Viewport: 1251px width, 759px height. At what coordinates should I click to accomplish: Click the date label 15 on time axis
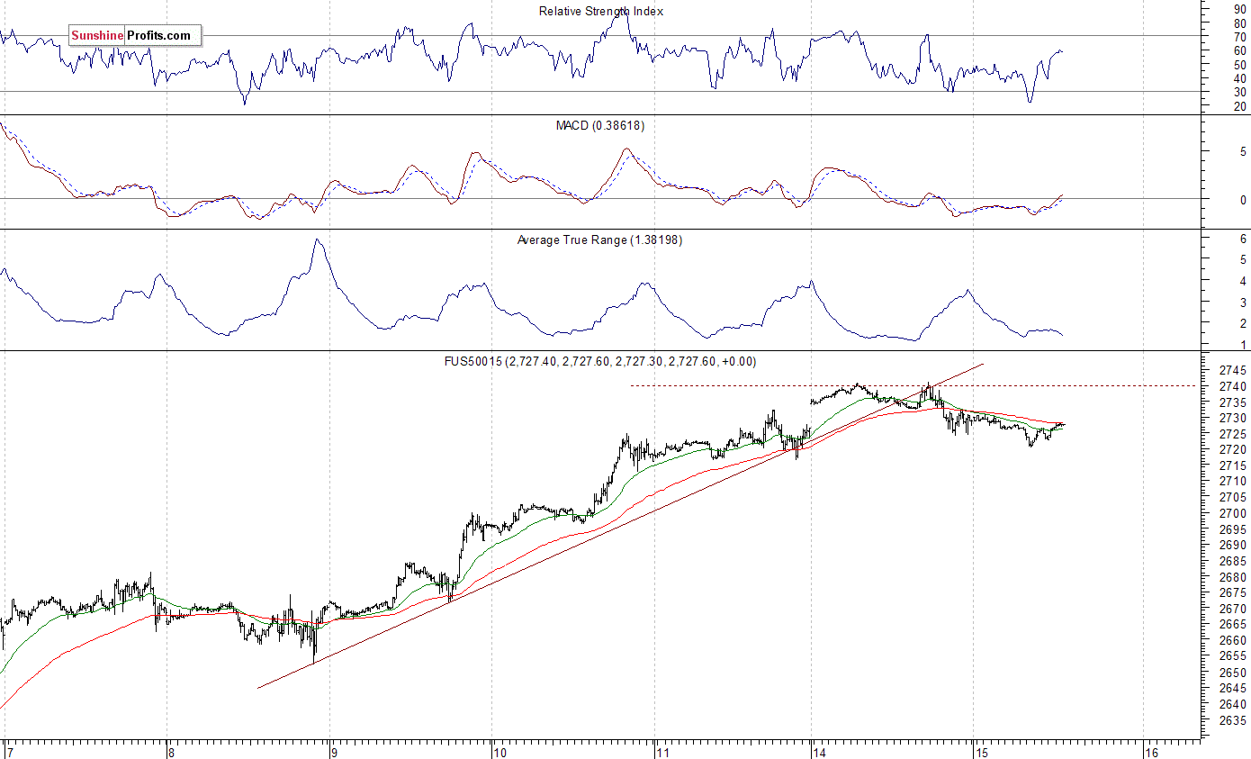(x=982, y=751)
